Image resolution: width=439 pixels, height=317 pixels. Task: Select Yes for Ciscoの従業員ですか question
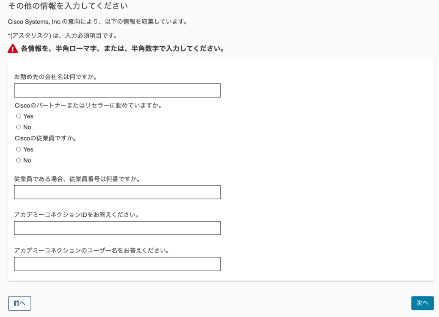point(18,149)
